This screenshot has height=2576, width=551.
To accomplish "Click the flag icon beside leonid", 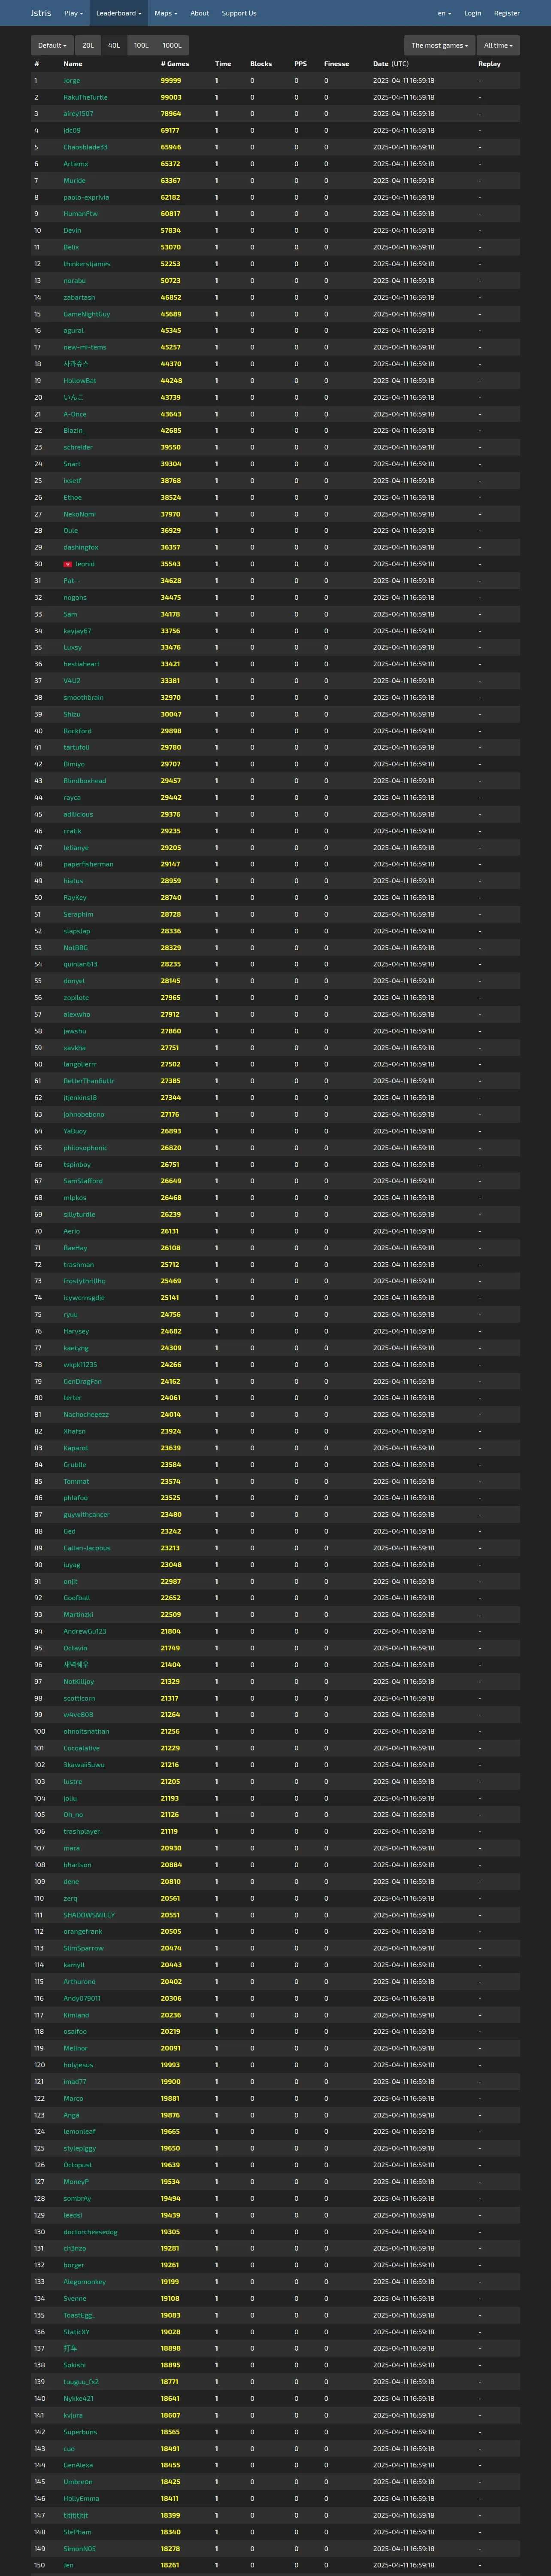I will point(67,564).
